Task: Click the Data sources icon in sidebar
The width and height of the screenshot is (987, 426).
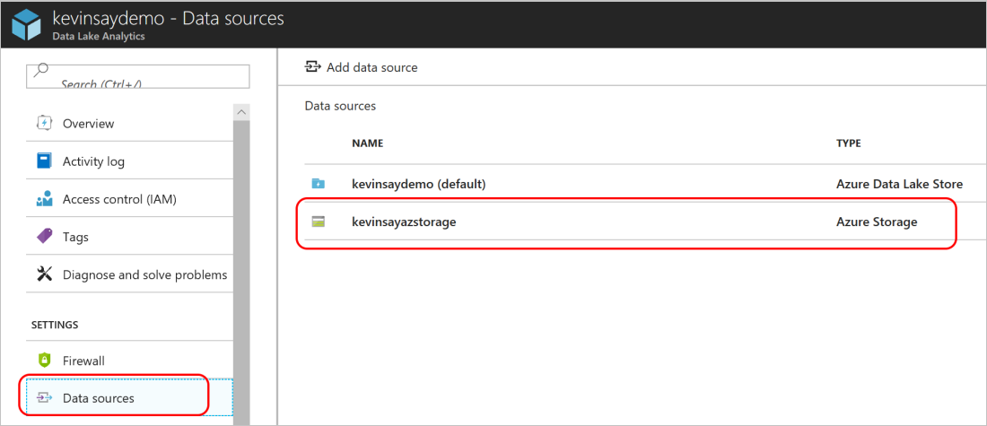Action: (44, 398)
